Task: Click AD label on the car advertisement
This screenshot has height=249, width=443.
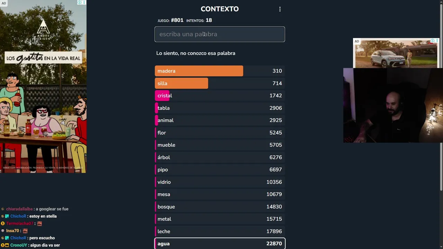Action: point(356,41)
